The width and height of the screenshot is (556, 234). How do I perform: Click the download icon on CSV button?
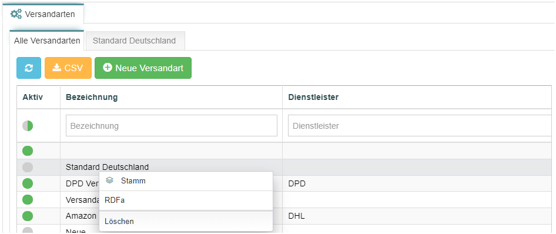[57, 68]
